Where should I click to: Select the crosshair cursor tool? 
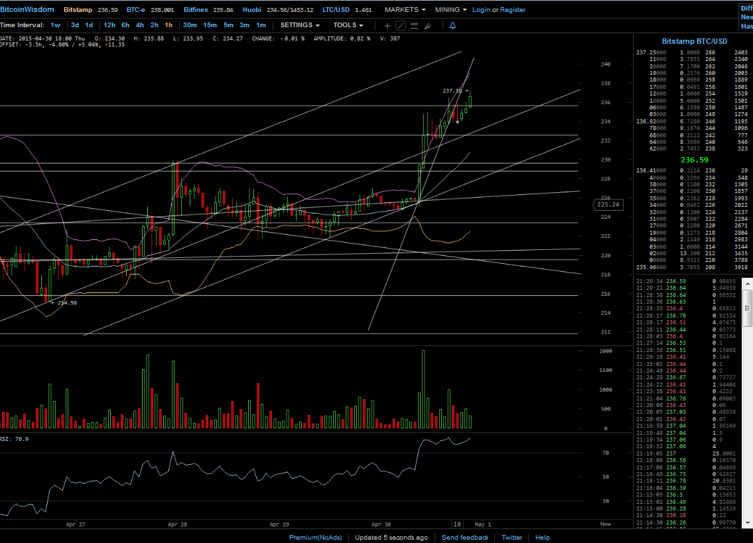click(x=387, y=25)
